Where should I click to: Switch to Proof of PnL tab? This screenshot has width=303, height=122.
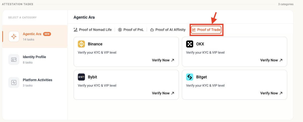tap(131, 30)
